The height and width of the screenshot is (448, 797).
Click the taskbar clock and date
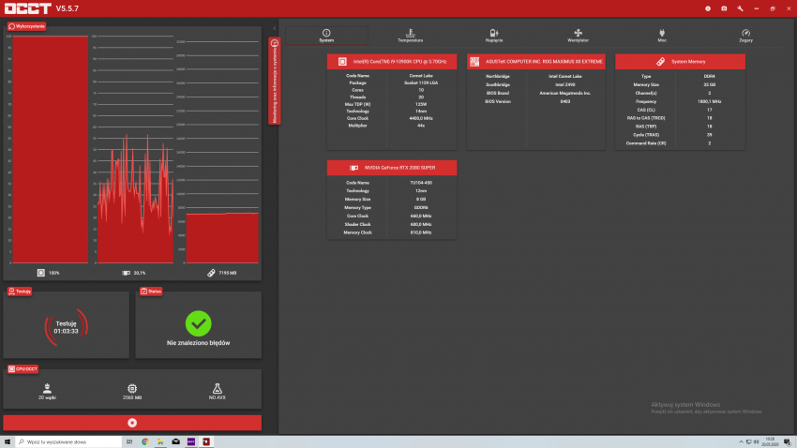pos(770,441)
